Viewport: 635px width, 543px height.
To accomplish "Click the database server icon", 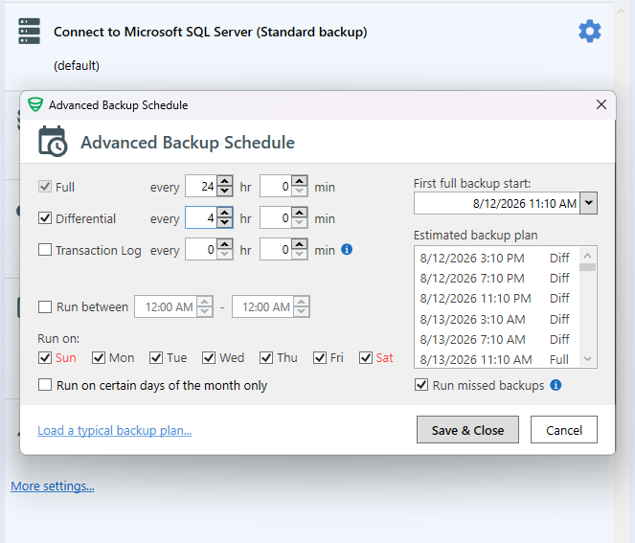I will pos(29,32).
